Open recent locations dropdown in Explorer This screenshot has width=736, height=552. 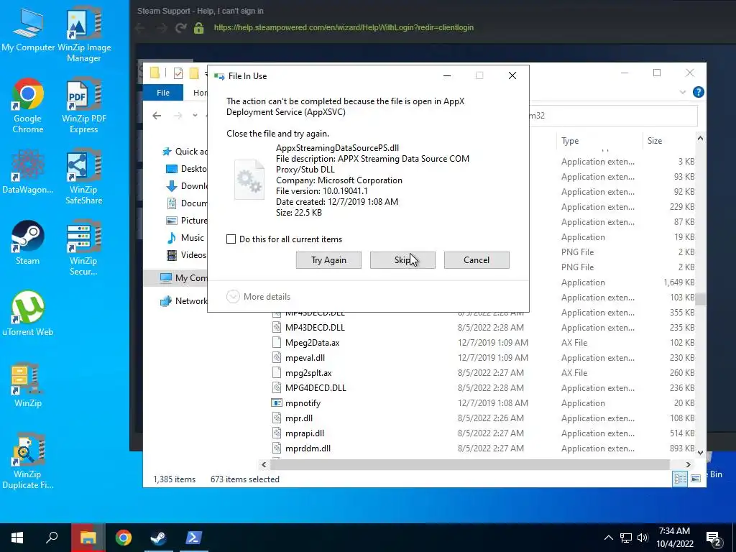195,116
